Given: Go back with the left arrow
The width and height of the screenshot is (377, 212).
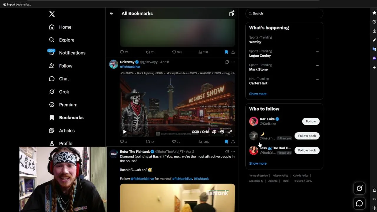Looking at the screenshot, I should 111,14.
